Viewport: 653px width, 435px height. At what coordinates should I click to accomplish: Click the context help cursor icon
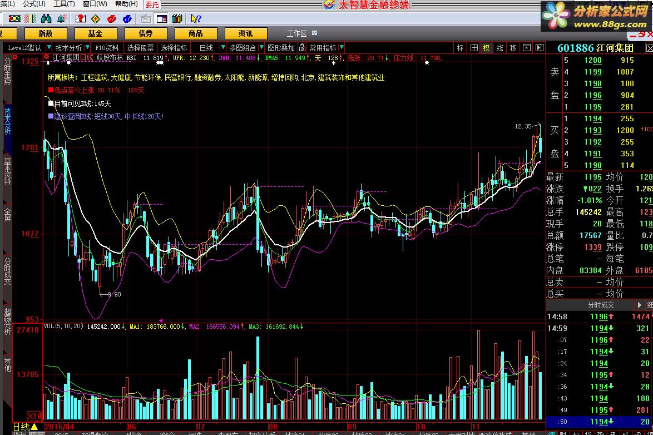196,19
